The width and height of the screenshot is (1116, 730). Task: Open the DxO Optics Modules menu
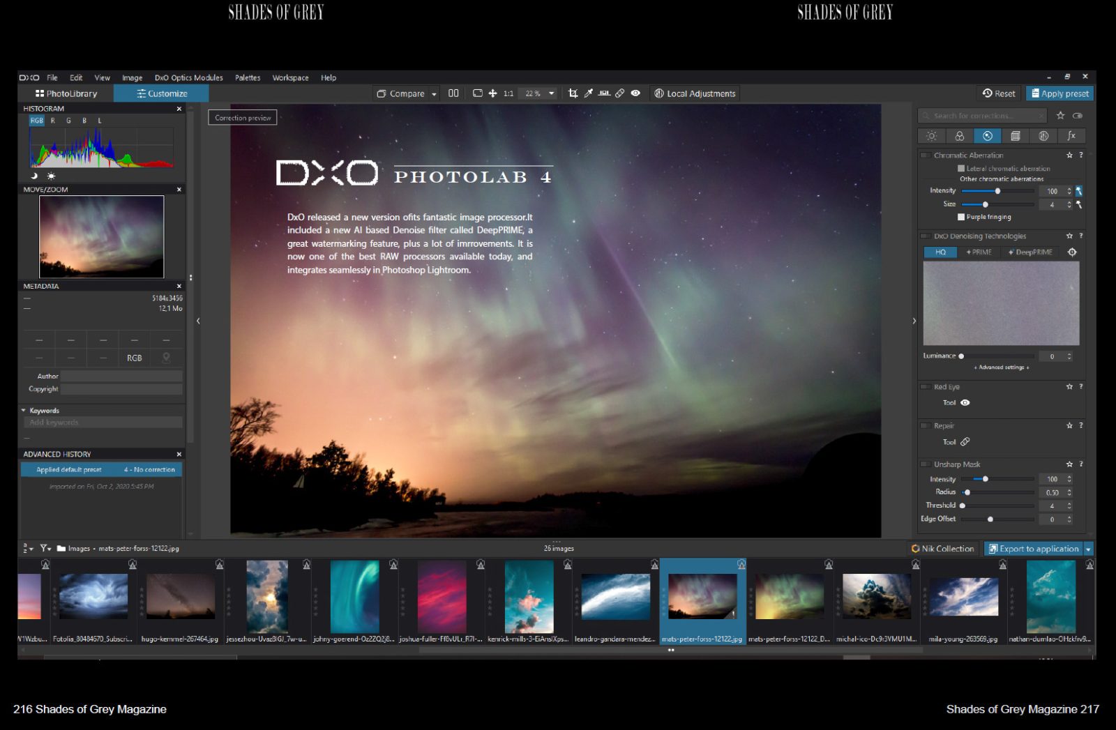[x=189, y=78]
